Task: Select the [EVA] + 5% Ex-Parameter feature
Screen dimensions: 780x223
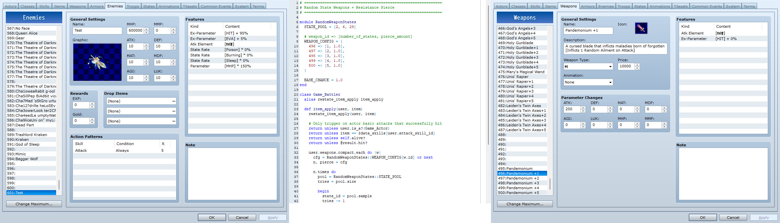Action: coord(232,39)
